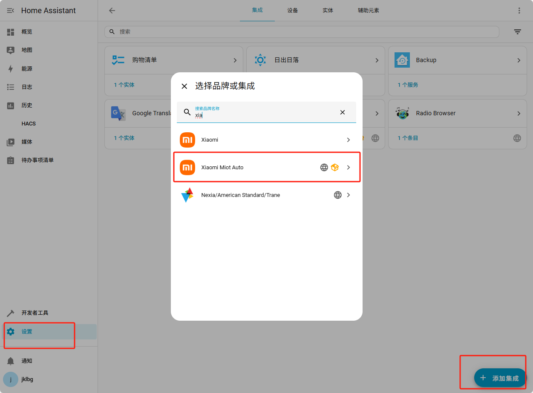Click the Backup integration icon

(x=402, y=60)
